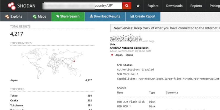Open the Exploits tab label
Screen dimensions: 220x110
(x=16, y=16)
